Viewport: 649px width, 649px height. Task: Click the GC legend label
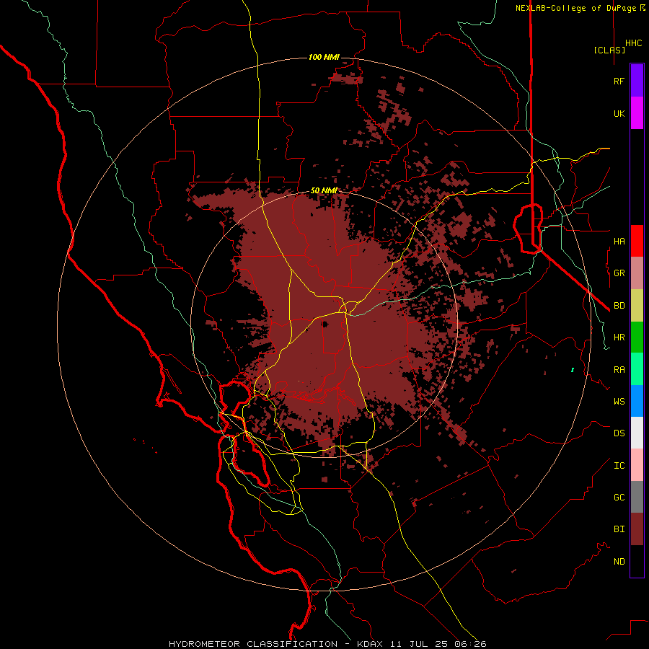coord(619,498)
